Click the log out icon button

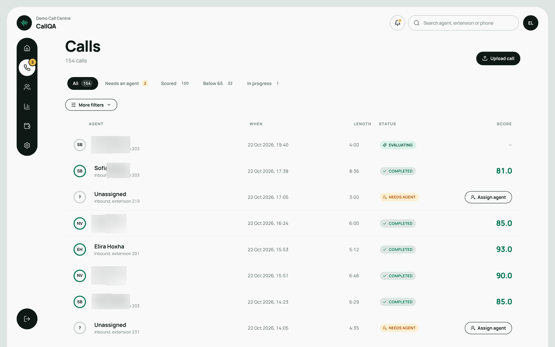point(27,319)
